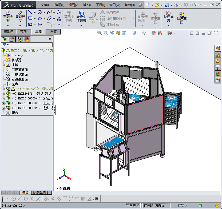Select the Circle sketch tool
Screen dimensions: 222x209
click(x=40, y=13)
